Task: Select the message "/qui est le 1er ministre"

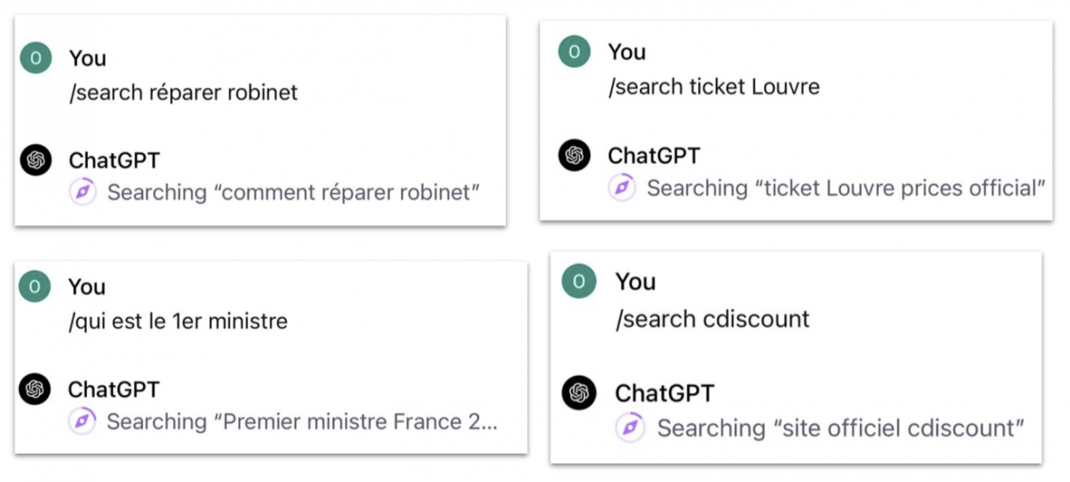Action: point(178,321)
